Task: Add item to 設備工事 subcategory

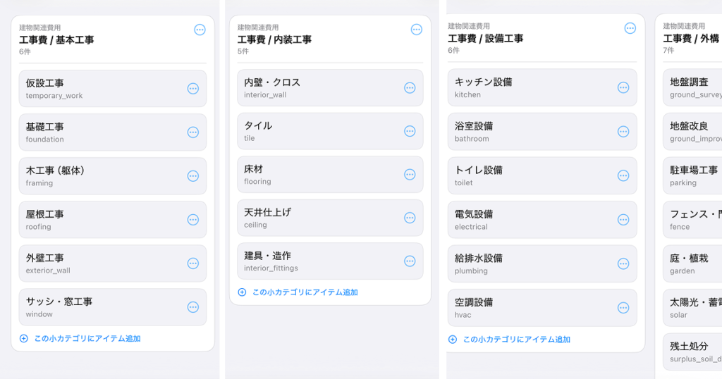Action: click(510, 340)
